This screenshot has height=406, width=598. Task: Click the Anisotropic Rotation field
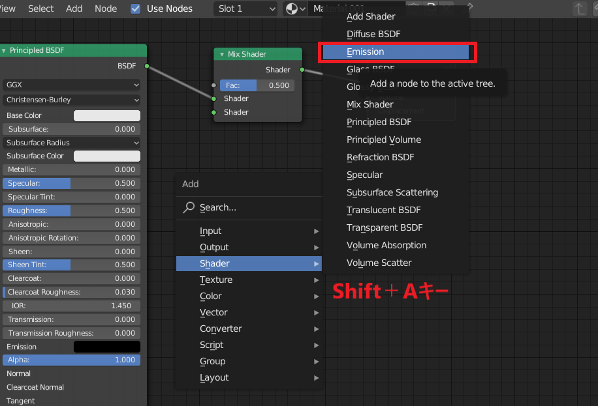pyautogui.click(x=72, y=238)
